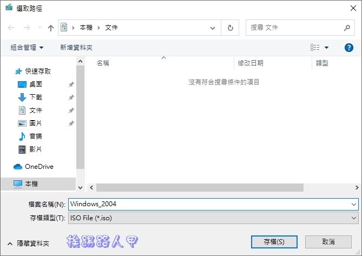The height and width of the screenshot is (256, 362).
Task: Click the navigation pane vertical scrollbar thumb
Action: [x=80, y=117]
